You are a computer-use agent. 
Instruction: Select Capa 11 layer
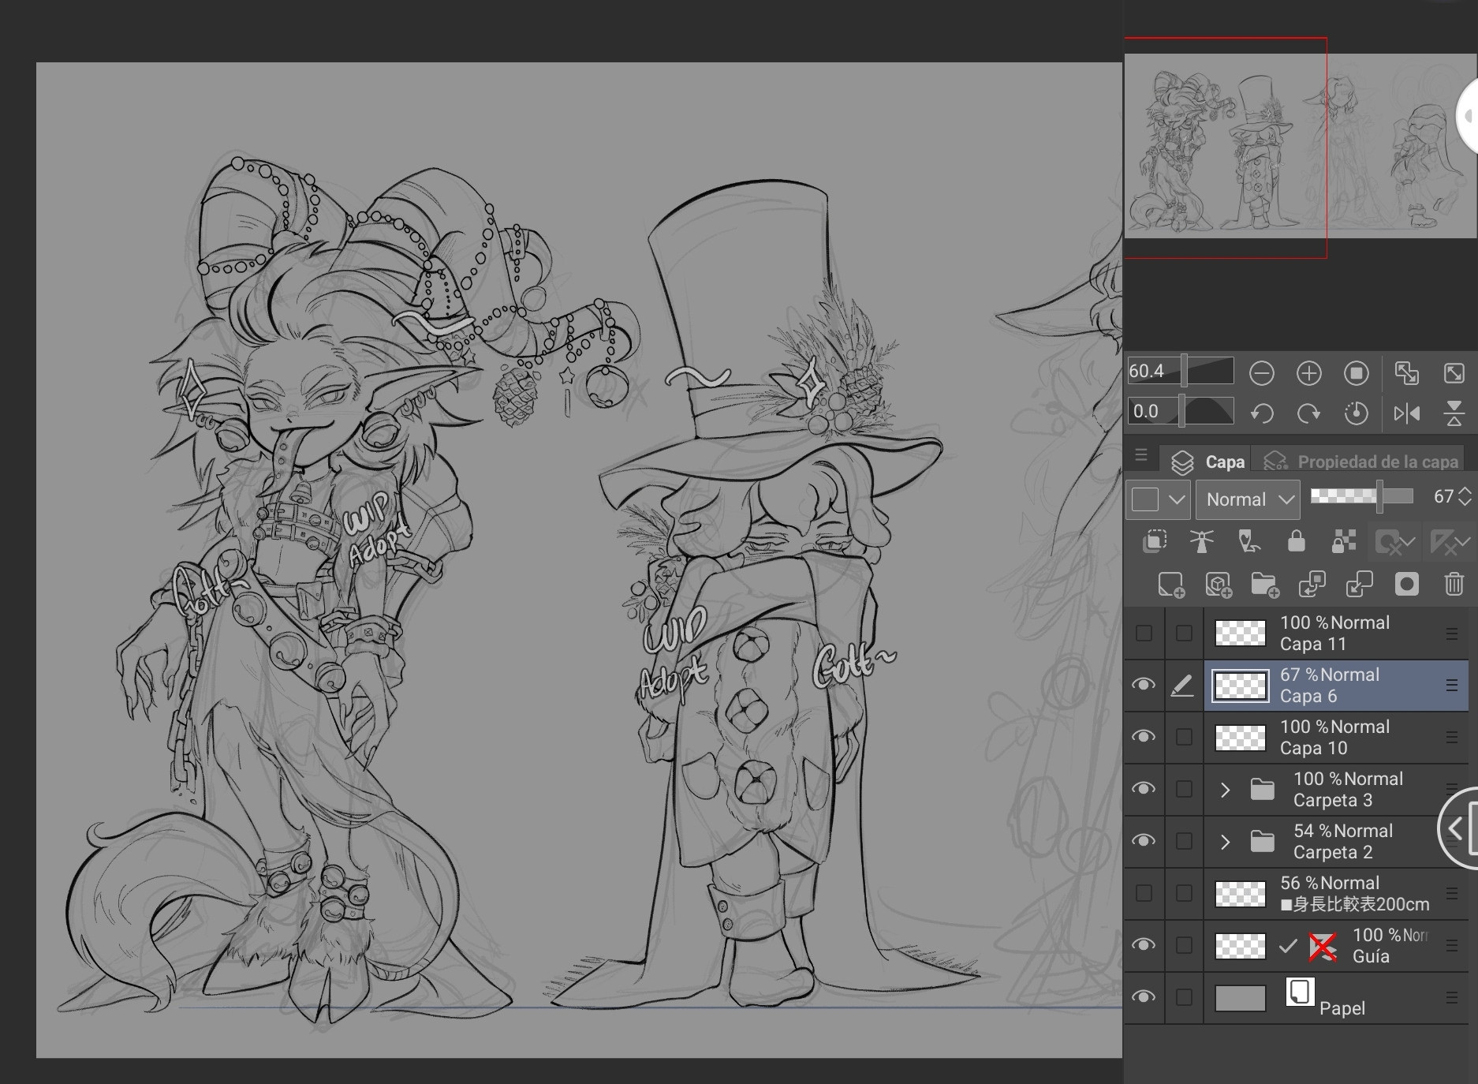(x=1336, y=633)
